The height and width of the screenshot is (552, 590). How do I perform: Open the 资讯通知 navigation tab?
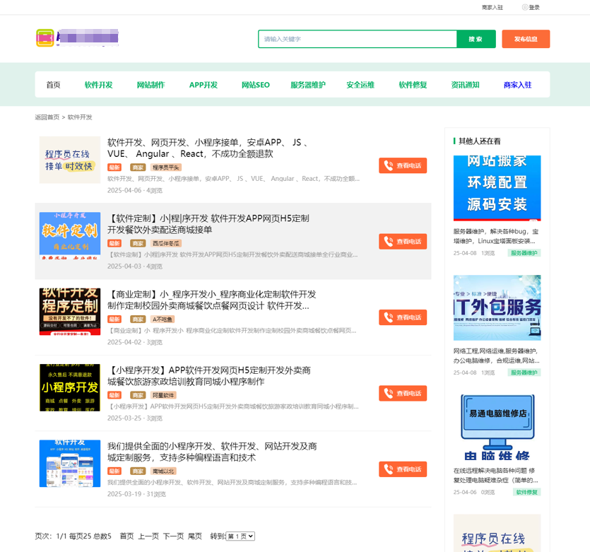tap(465, 85)
